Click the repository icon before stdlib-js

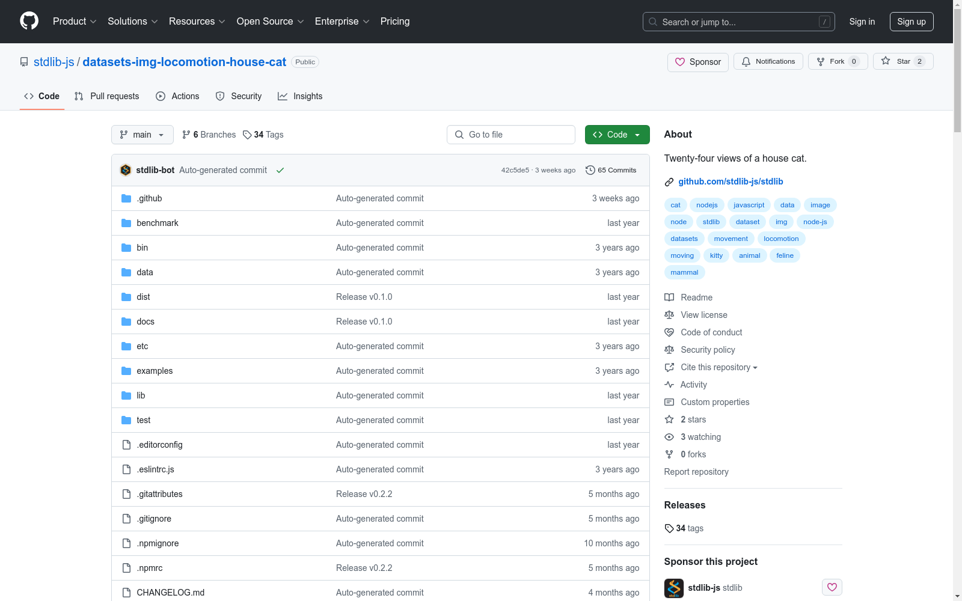[24, 62]
